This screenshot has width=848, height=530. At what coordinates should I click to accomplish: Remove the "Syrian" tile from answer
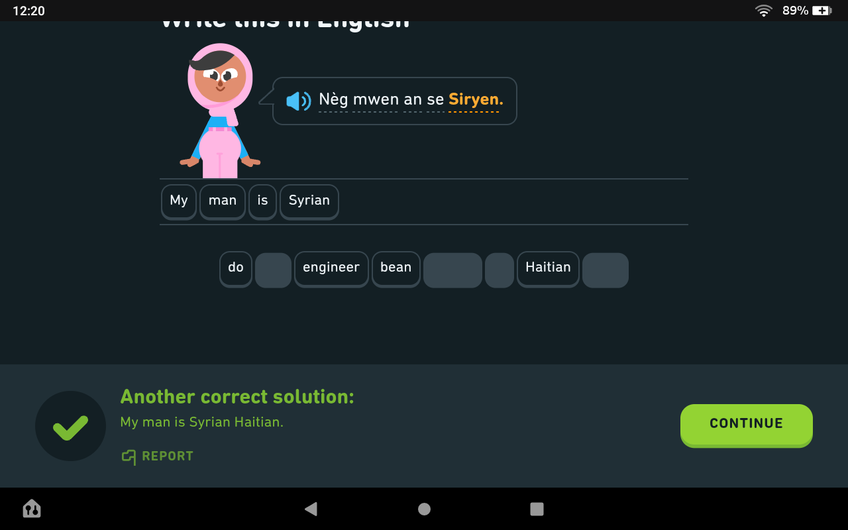[x=309, y=201]
